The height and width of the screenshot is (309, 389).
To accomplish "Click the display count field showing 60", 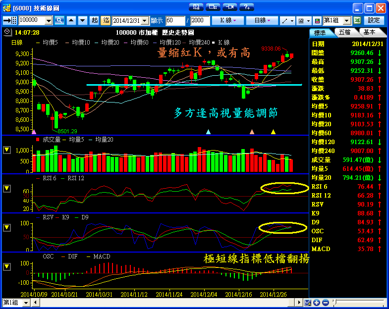I will click(x=175, y=20).
